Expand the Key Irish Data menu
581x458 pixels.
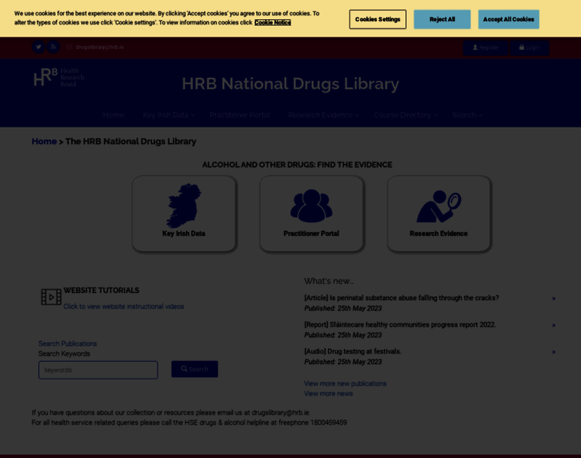(x=169, y=115)
